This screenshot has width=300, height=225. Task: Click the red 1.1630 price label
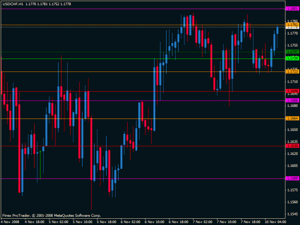292,146
